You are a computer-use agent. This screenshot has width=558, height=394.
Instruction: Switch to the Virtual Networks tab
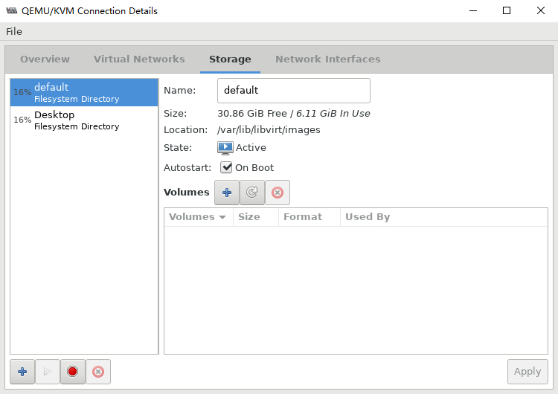[x=139, y=59]
